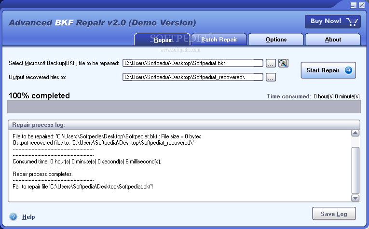Click the '100% completed' status text
The image size is (369, 229).
pyautogui.click(x=39, y=95)
